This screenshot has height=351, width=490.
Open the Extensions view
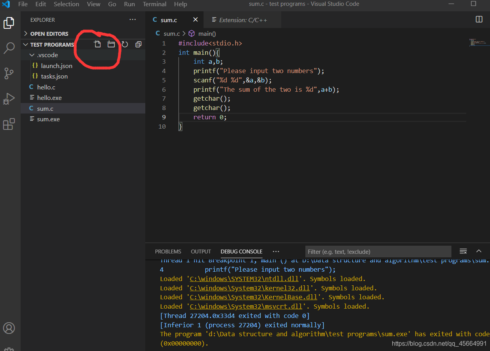pos(9,124)
